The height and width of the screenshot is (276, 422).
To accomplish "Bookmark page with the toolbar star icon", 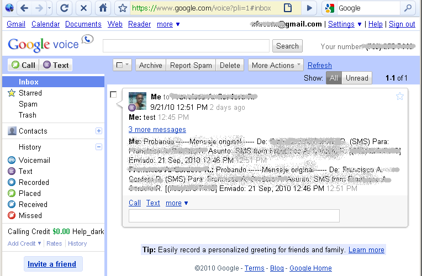I will [123, 8].
